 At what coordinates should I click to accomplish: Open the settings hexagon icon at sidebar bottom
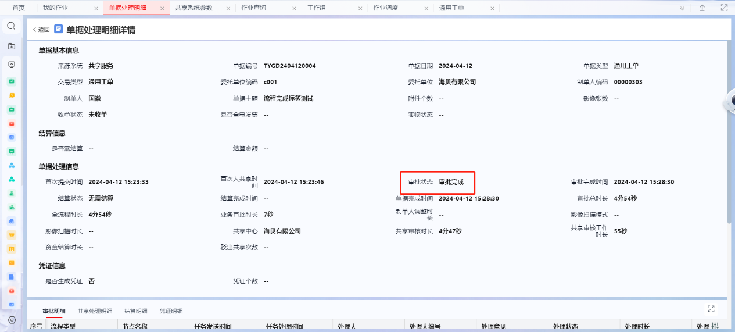pos(12,320)
